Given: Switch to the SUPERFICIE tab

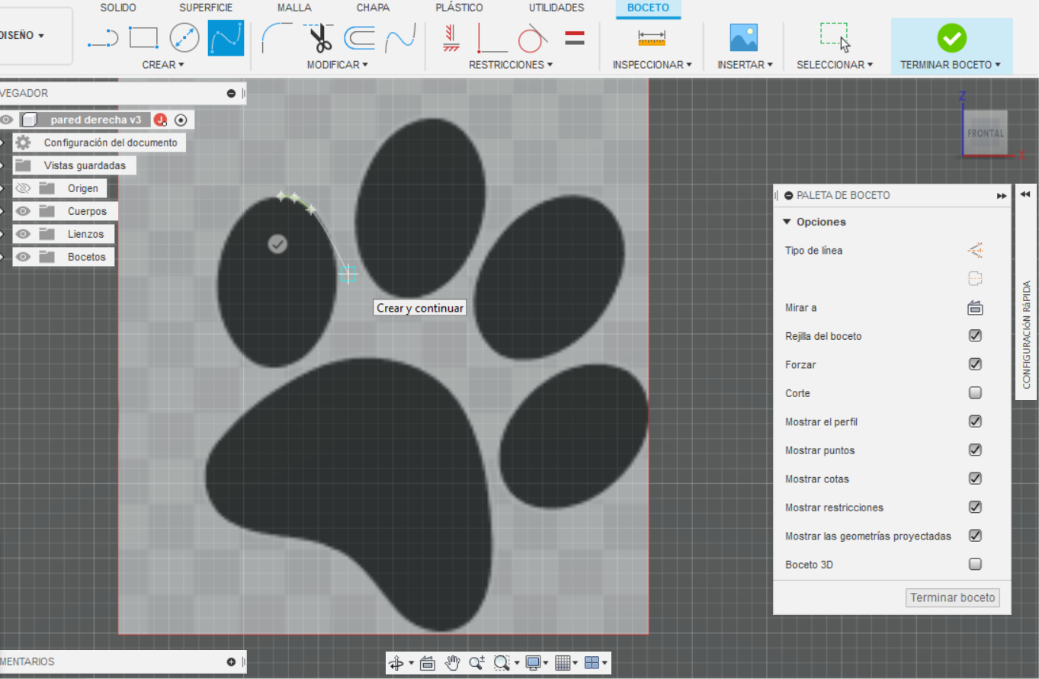Looking at the screenshot, I should click(x=206, y=8).
